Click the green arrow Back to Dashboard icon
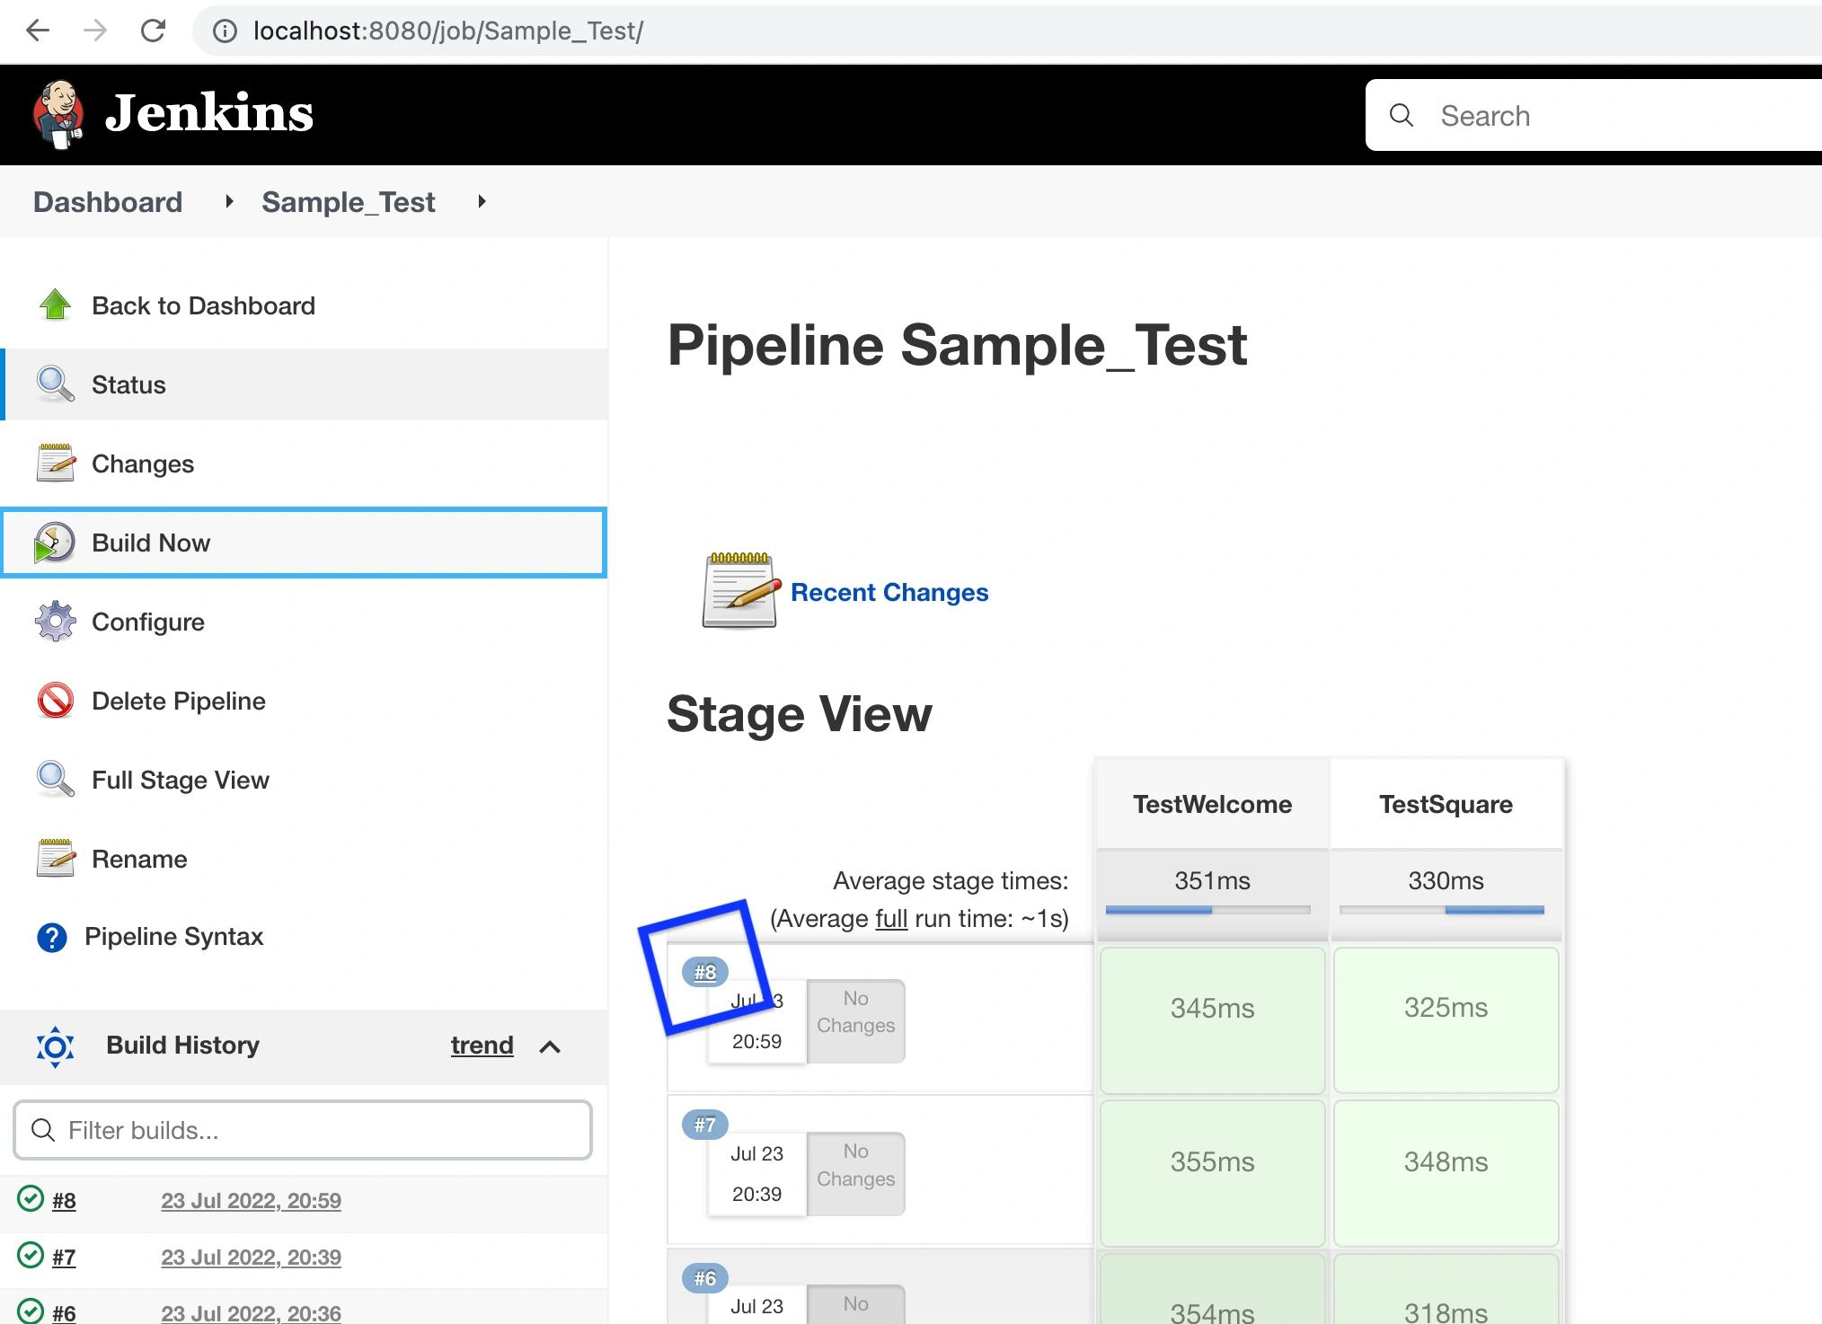The image size is (1822, 1324). [56, 305]
